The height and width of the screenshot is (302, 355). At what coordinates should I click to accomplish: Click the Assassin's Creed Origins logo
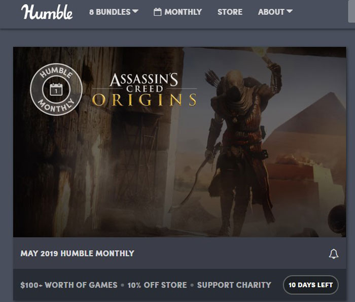click(144, 89)
